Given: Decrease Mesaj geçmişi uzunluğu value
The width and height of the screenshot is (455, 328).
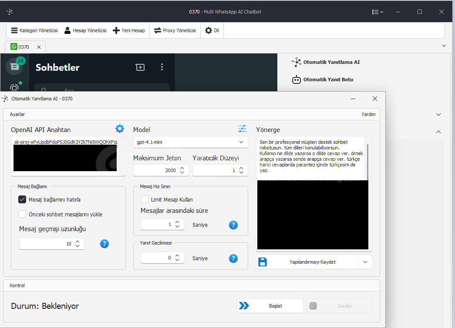Looking at the screenshot, I should tap(78, 246).
